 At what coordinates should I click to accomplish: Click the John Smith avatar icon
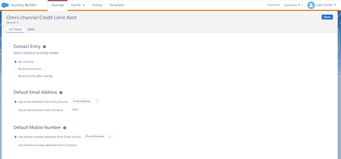click(x=311, y=5)
